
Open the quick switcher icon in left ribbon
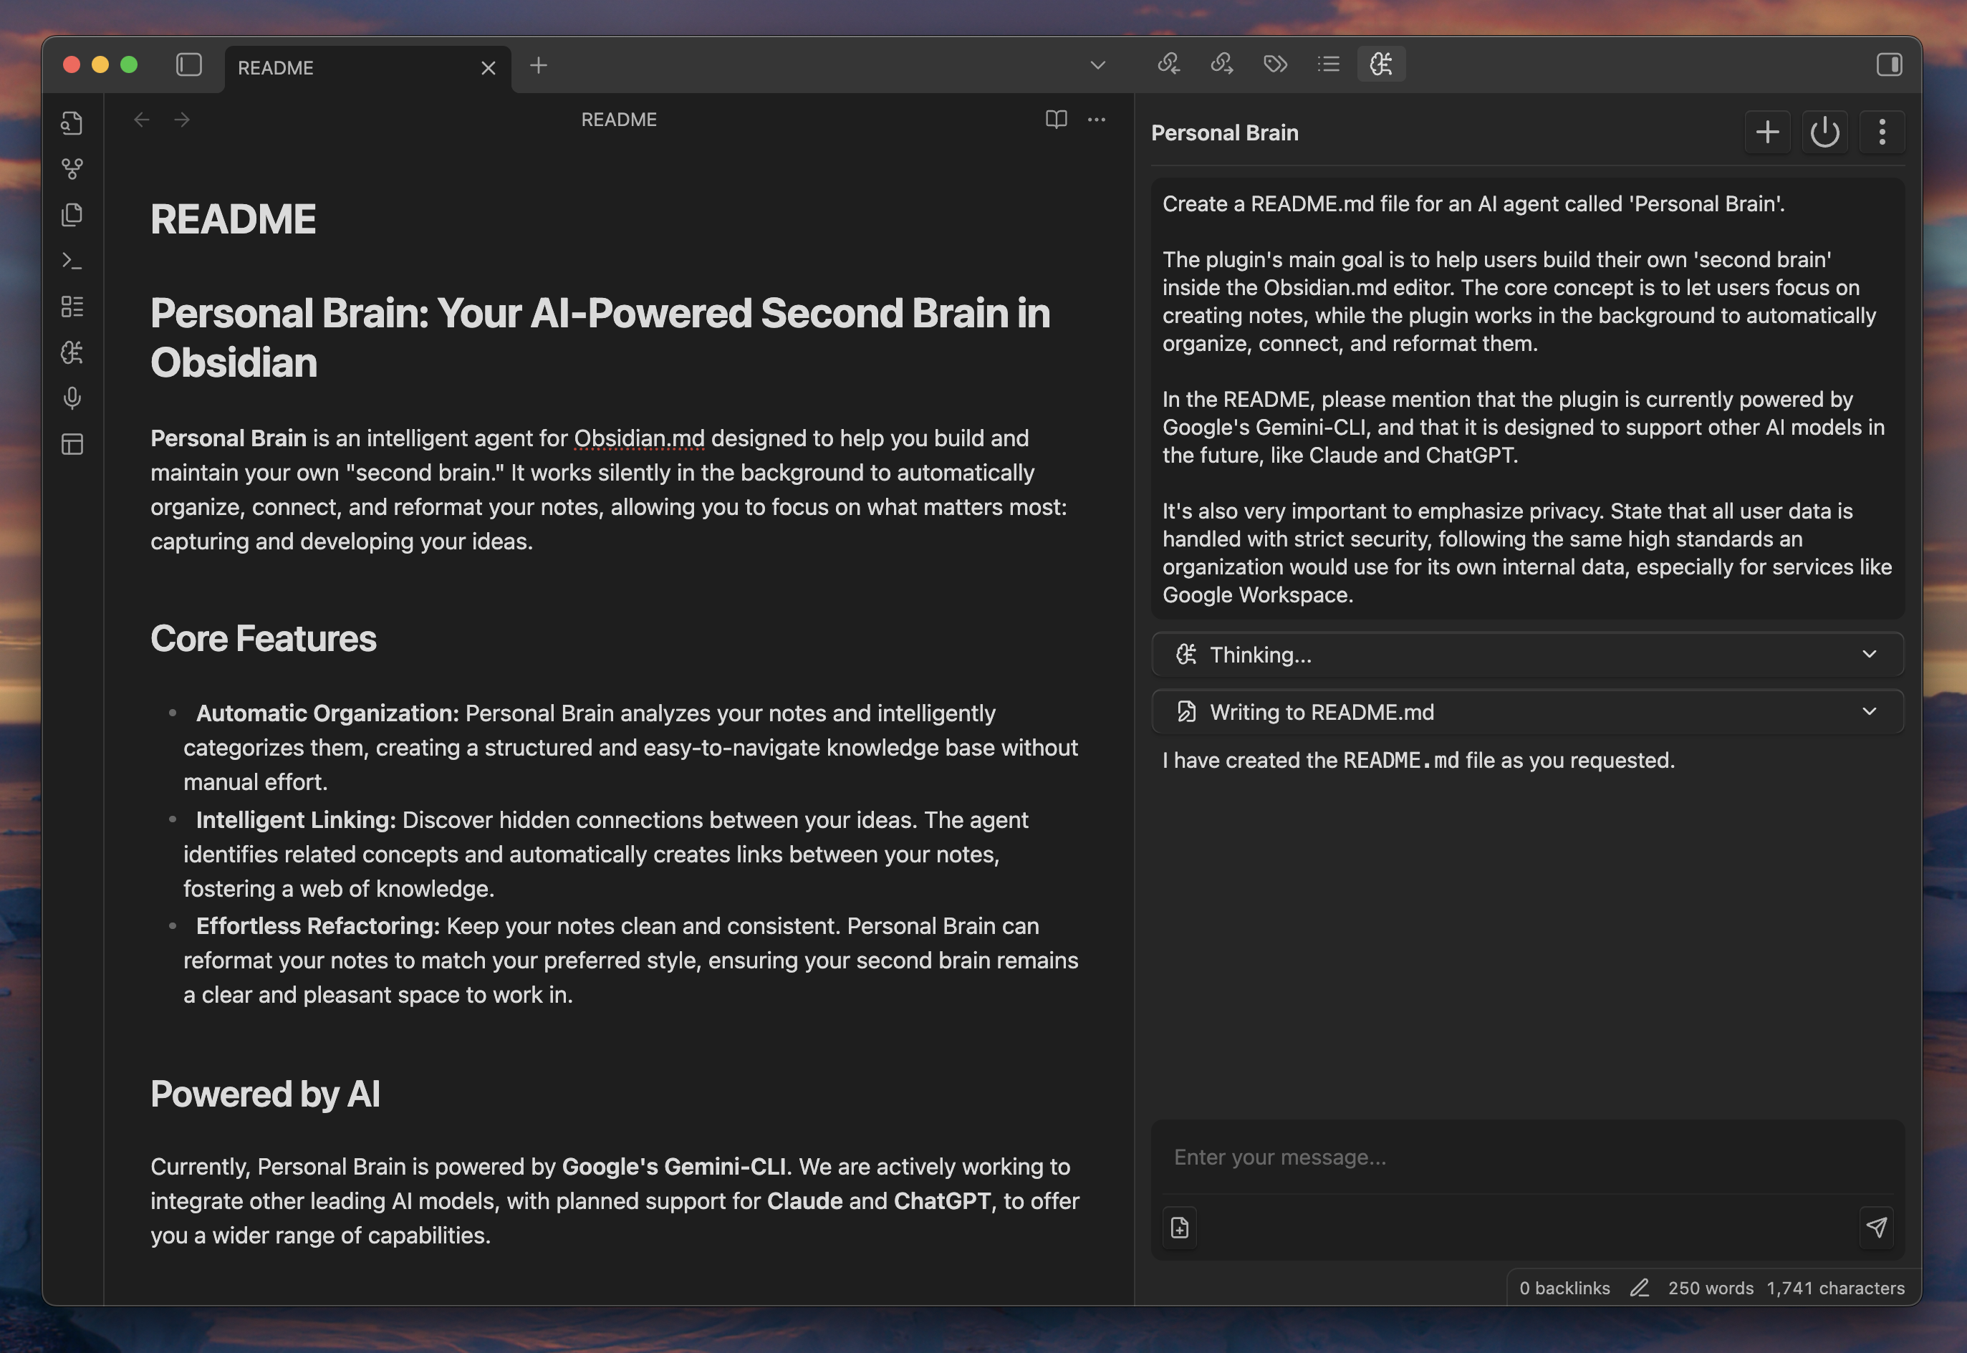(x=72, y=124)
